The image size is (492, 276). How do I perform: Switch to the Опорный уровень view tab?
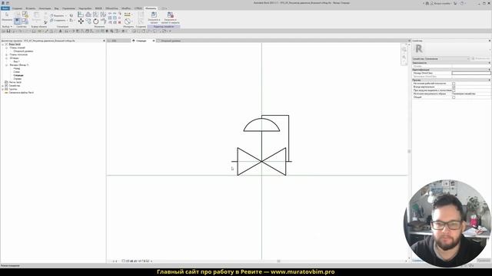coord(171,41)
